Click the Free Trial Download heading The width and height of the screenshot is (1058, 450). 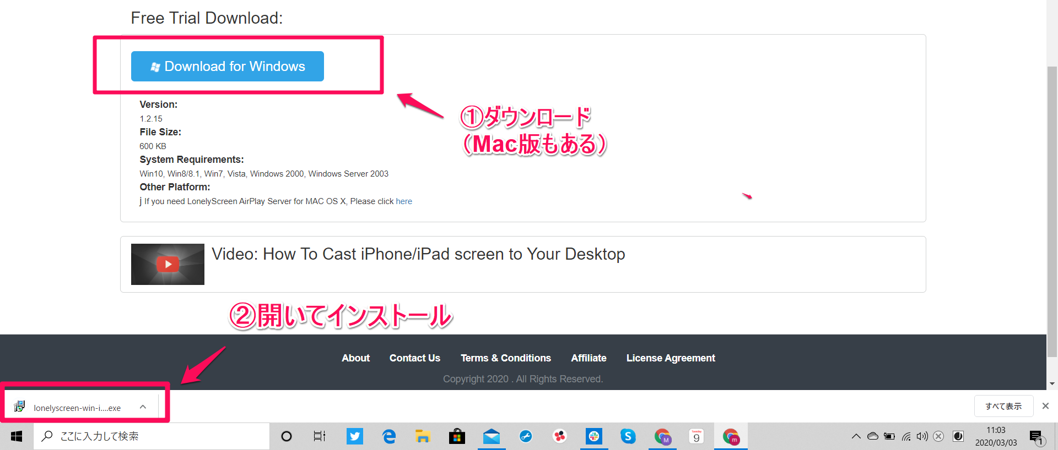point(207,18)
